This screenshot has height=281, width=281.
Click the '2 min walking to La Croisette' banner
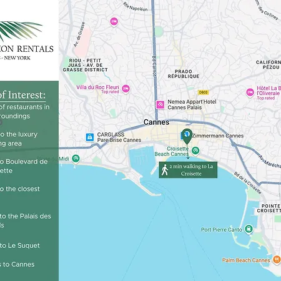click(188, 170)
